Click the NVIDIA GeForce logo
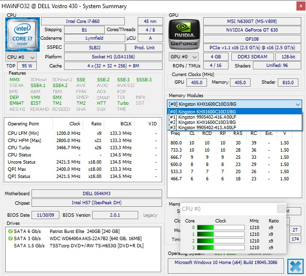306x276 pixels. click(x=184, y=34)
